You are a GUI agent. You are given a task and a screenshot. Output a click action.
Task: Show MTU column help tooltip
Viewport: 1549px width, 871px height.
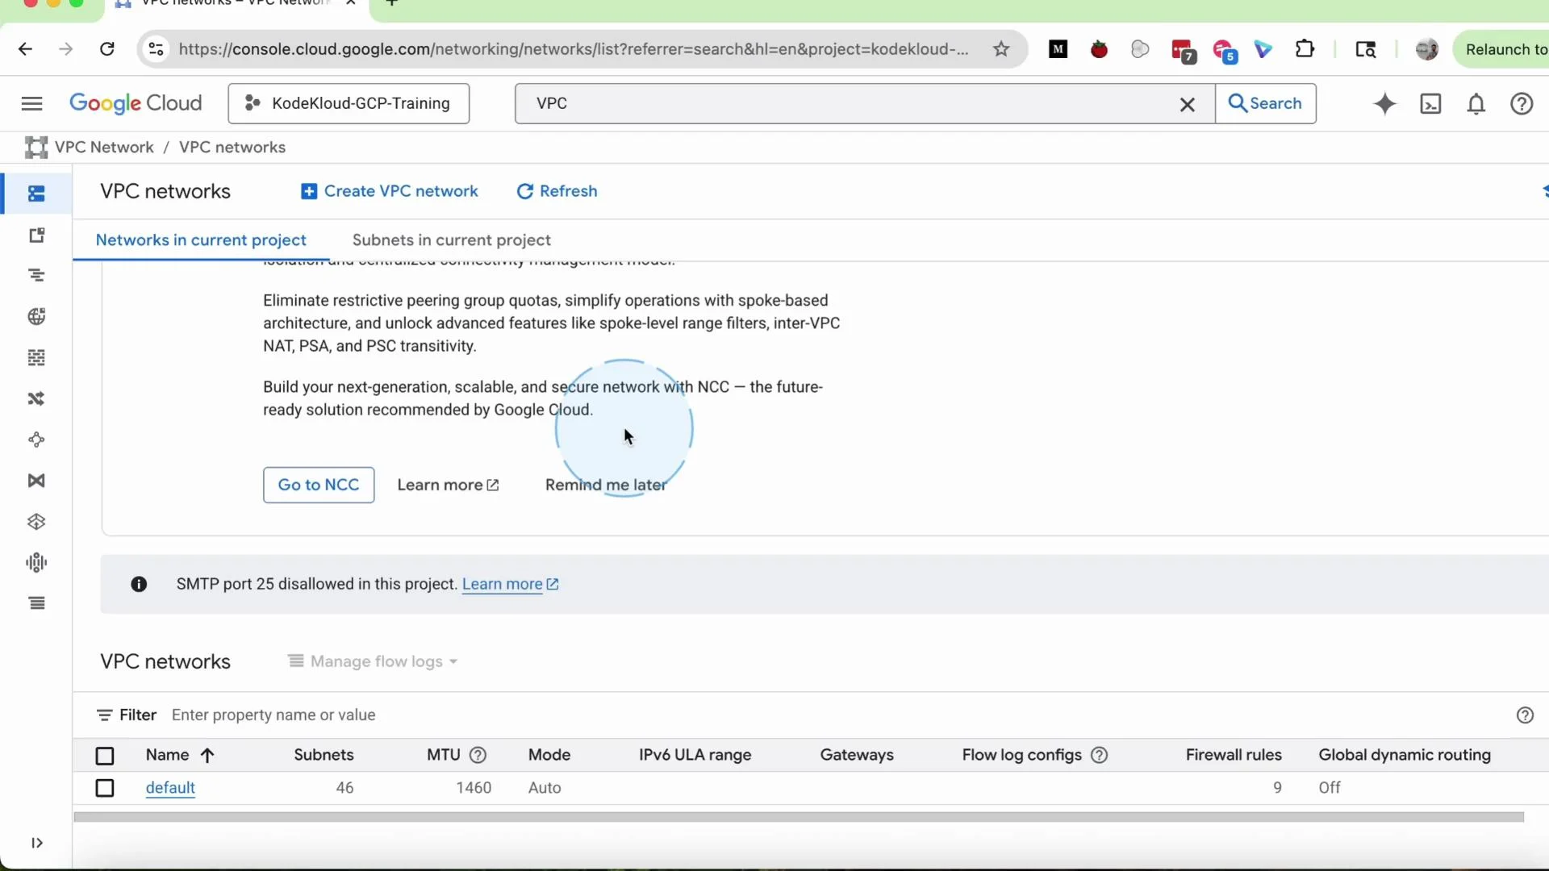478,755
